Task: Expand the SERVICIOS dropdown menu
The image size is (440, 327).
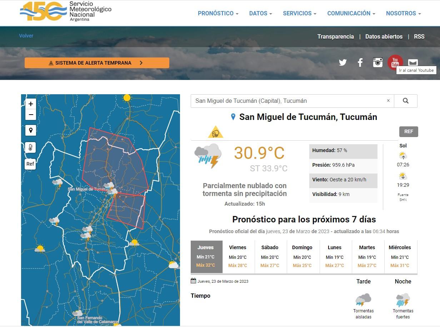Action: (x=299, y=13)
